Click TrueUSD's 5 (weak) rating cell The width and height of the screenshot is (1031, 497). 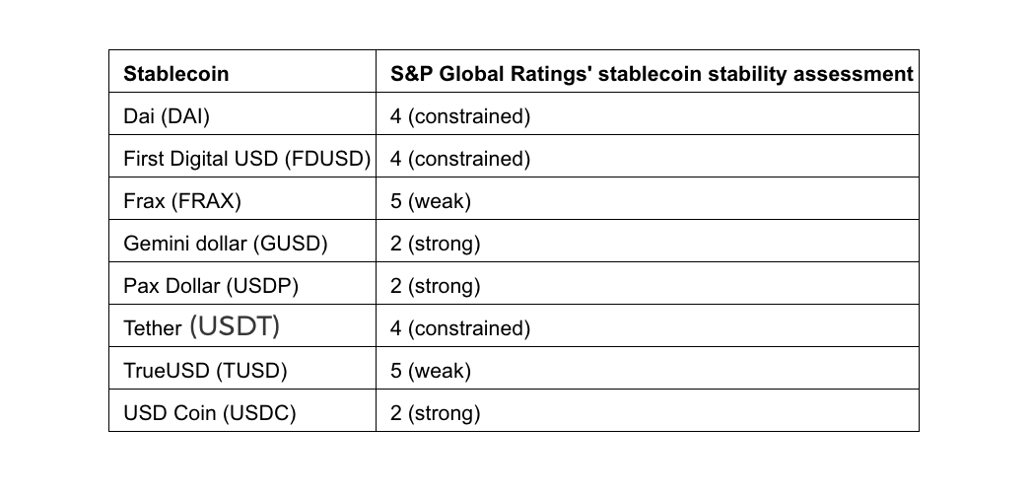(x=431, y=371)
